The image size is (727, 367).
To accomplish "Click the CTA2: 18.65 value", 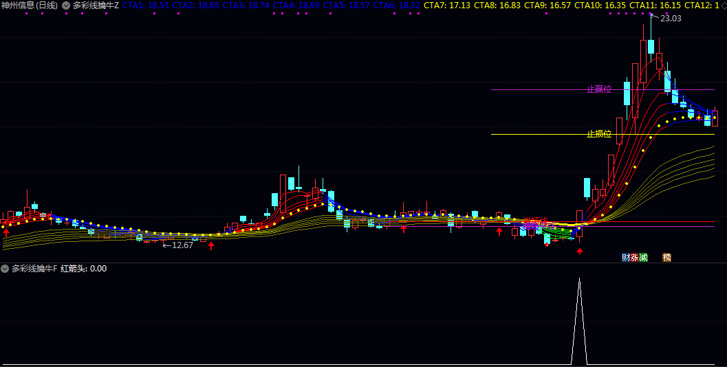I will [195, 5].
